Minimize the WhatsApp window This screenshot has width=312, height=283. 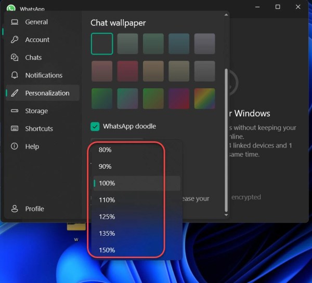pyautogui.click(x=257, y=7)
